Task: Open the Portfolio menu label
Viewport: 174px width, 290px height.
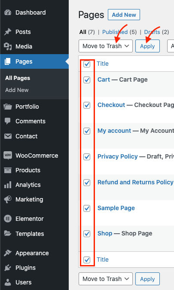Action: click(27, 107)
